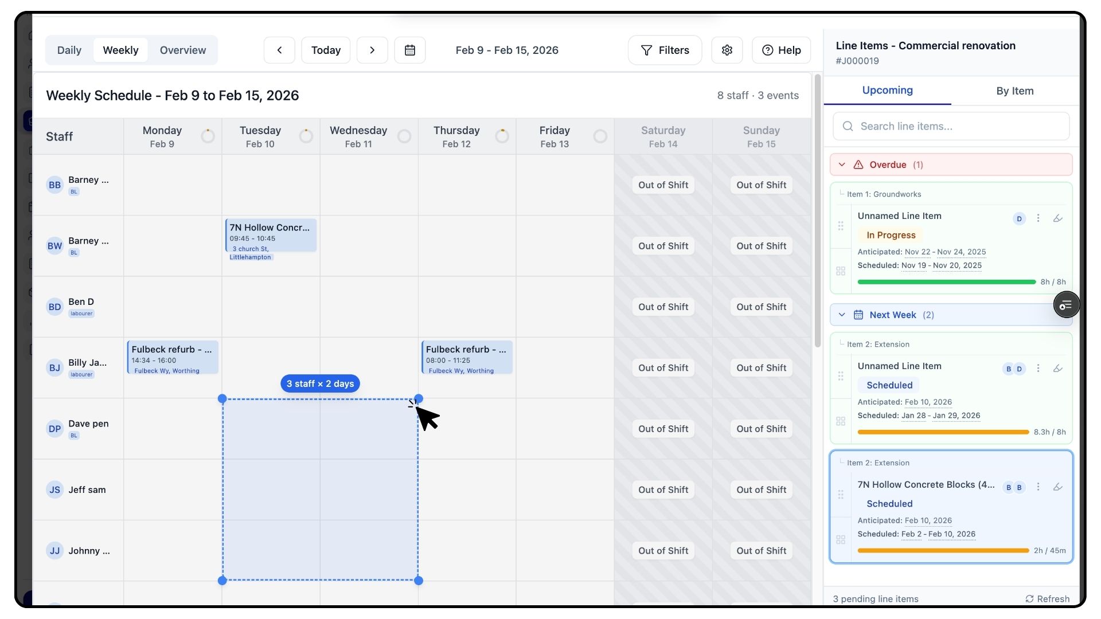1101x619 pixels.
Task: Toggle Monday Feb 9 day circle
Action: pyautogui.click(x=208, y=136)
